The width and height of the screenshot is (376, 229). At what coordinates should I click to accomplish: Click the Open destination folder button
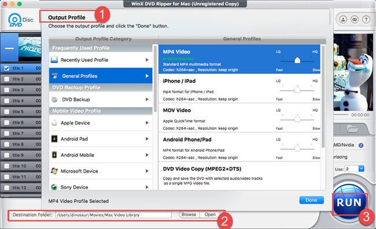[210, 215]
